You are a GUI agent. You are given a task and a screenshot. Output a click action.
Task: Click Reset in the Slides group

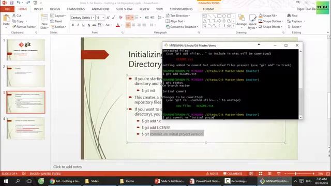pos(56,21)
